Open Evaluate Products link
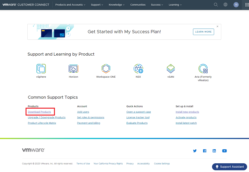This screenshot has width=249, height=172. click(137, 123)
